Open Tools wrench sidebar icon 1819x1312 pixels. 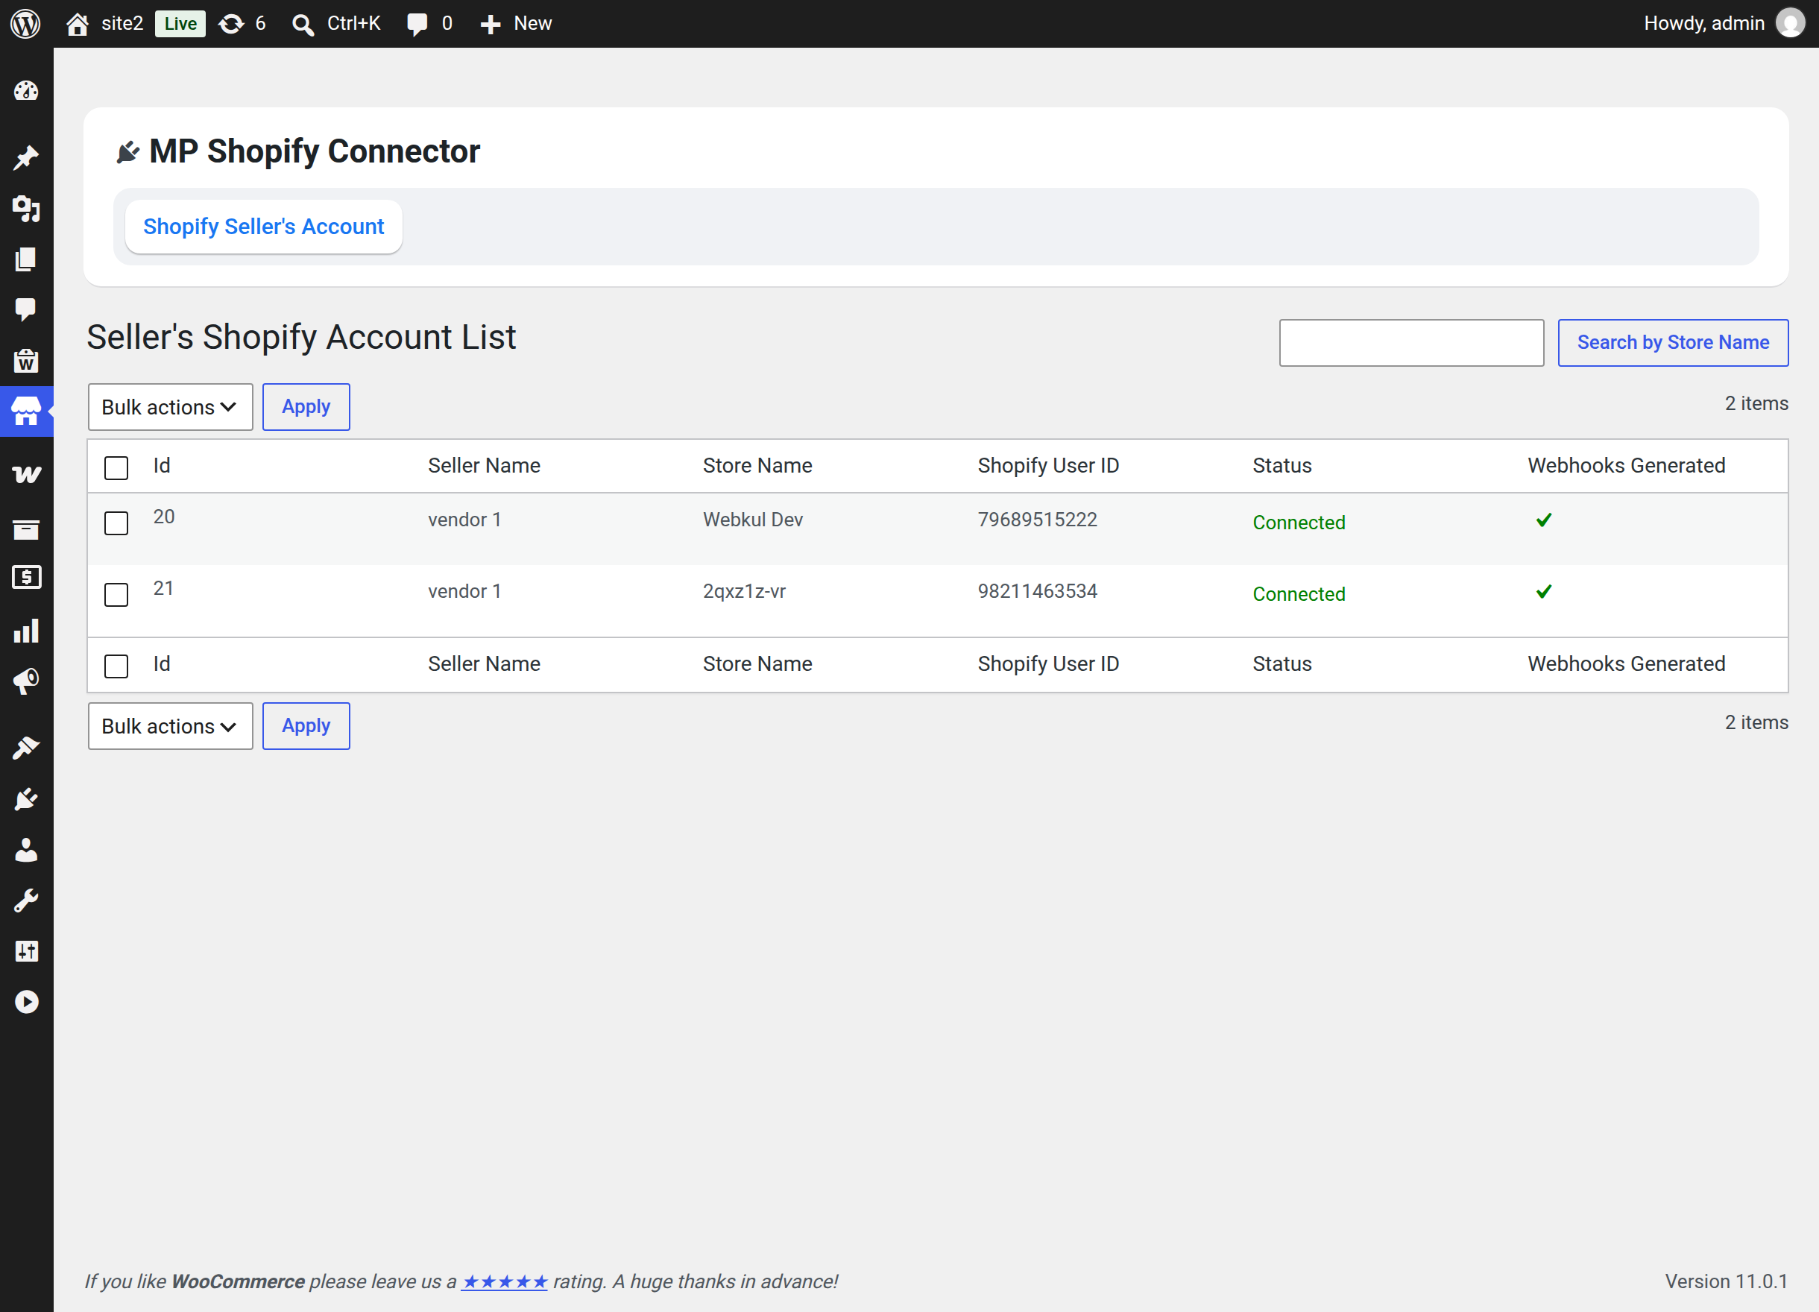(27, 901)
